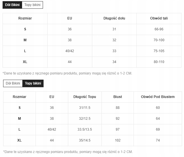
Task: Click the Długość Topu column header
Action: click(x=85, y=97)
